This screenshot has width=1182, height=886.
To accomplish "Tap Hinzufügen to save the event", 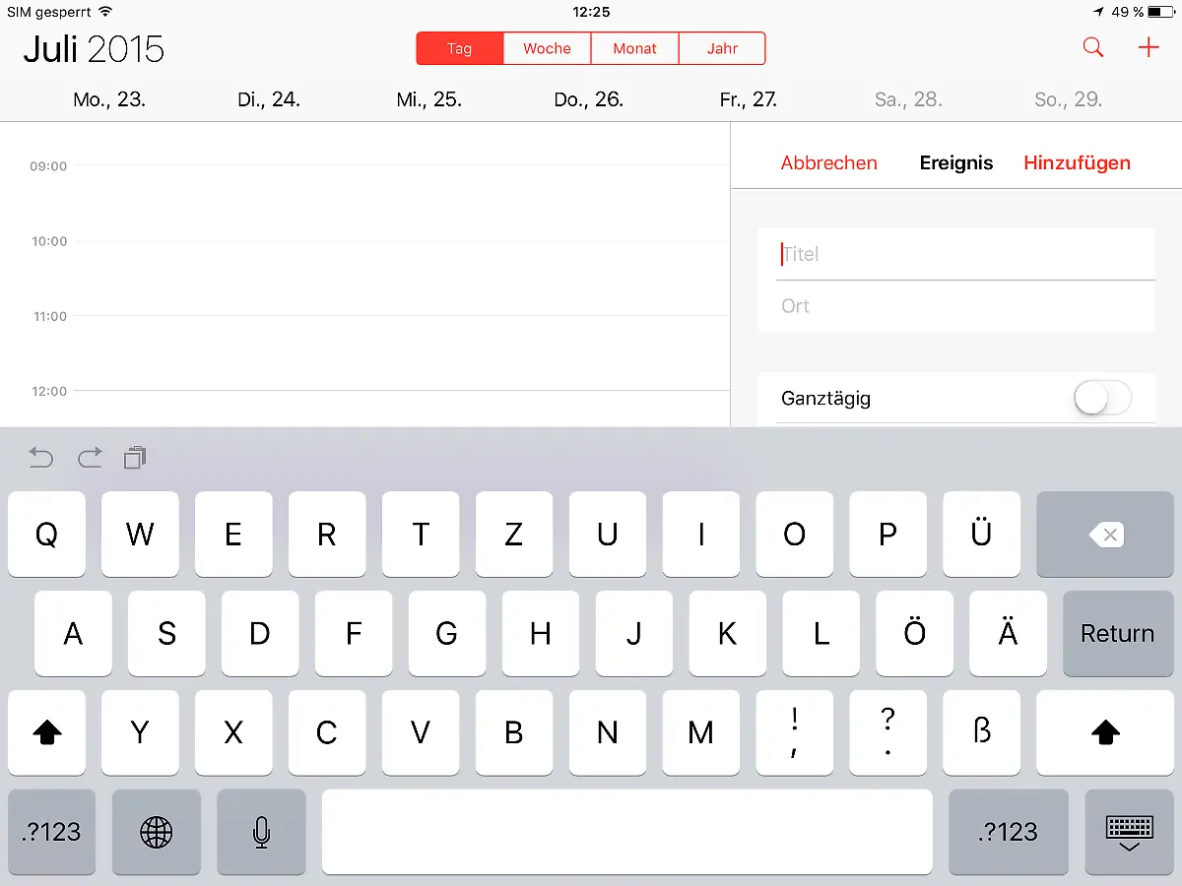I will coord(1078,162).
